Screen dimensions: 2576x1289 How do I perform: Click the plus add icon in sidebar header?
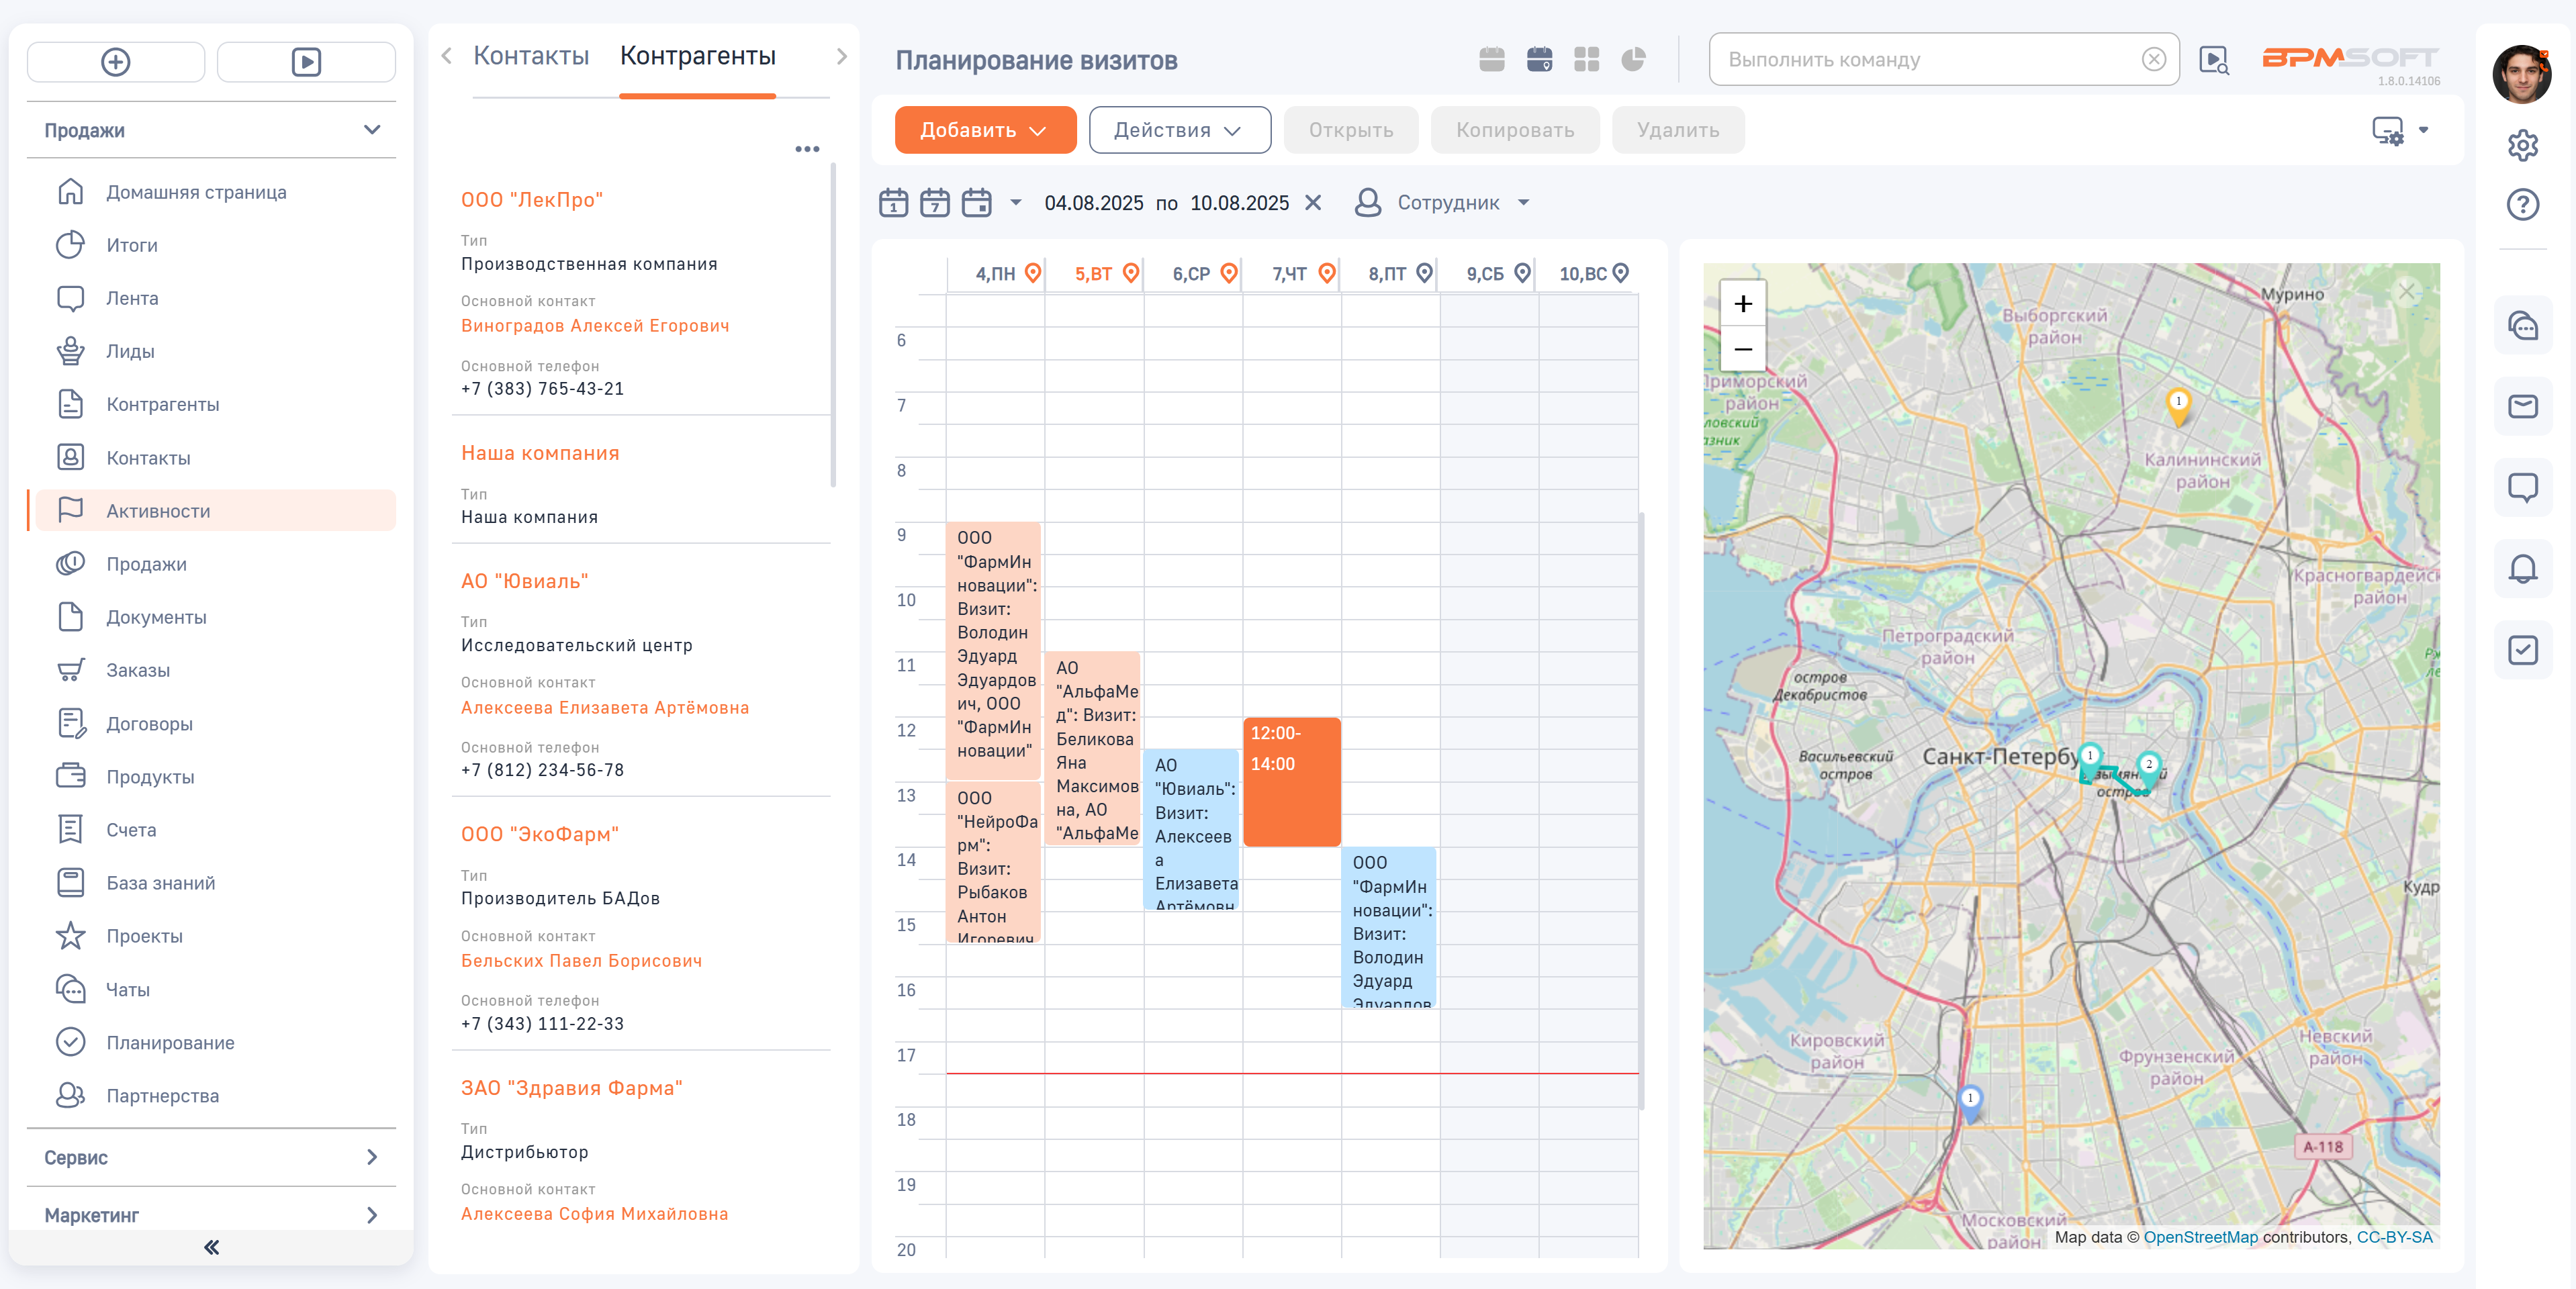116,62
